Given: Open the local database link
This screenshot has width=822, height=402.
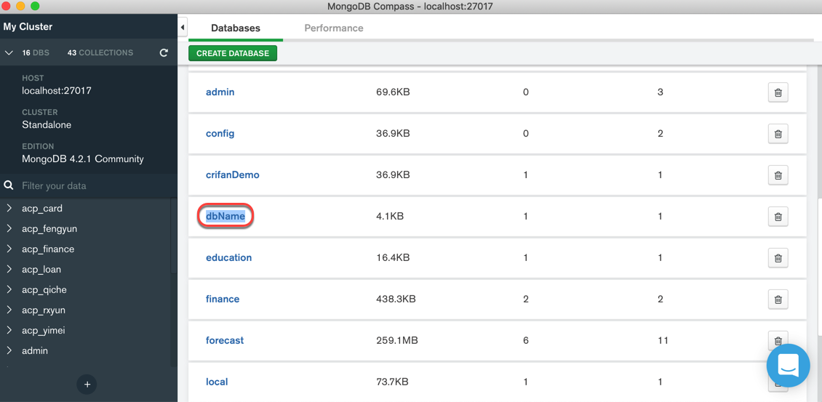Looking at the screenshot, I should click(217, 382).
